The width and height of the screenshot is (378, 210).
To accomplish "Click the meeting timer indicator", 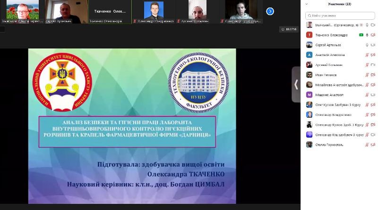I will tap(289, 29).
